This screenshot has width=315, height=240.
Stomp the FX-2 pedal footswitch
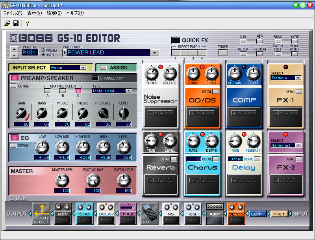tap(285, 184)
